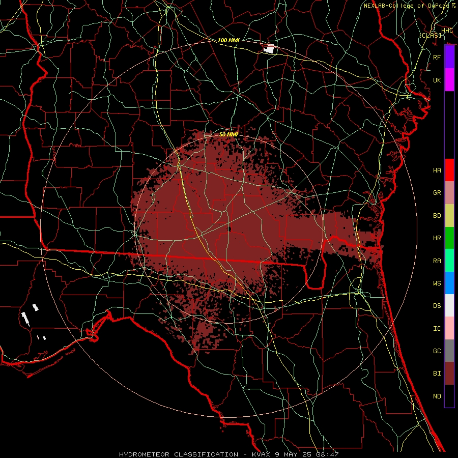Click the WS legend label
The width and height of the screenshot is (458, 458).
tap(437, 283)
